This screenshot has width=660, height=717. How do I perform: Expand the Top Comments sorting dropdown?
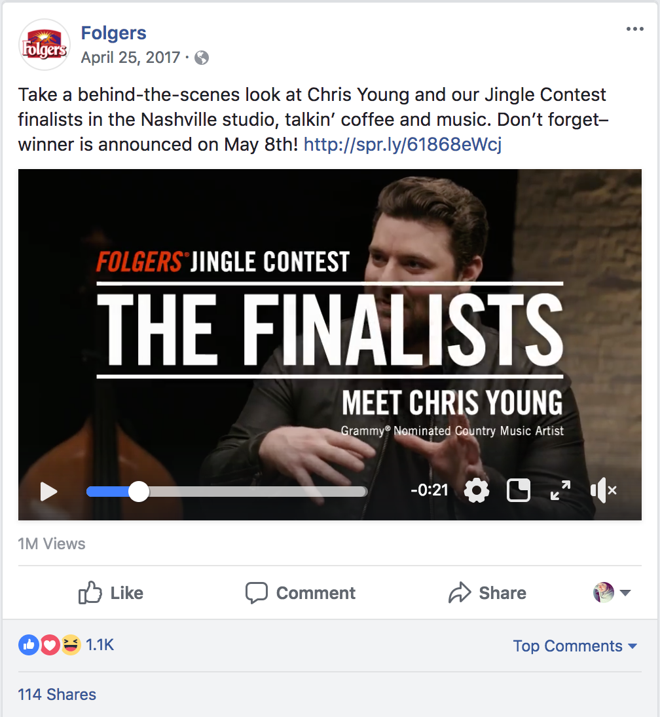575,646
